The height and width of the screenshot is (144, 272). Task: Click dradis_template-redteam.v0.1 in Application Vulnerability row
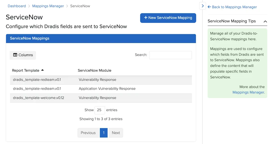coord(37,89)
